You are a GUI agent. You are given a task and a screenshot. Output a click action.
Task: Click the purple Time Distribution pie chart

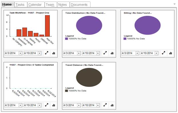[89, 25]
